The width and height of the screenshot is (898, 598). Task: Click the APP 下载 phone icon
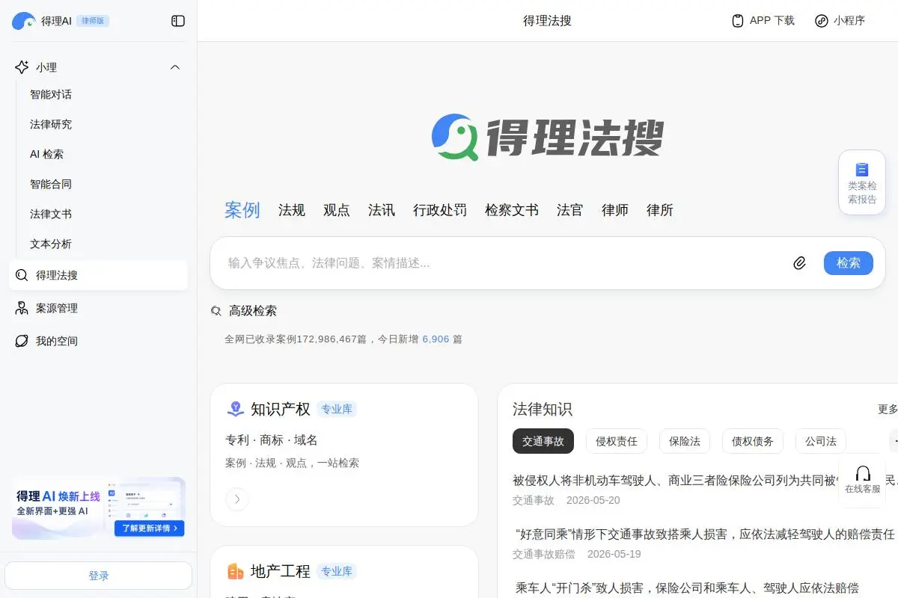738,21
